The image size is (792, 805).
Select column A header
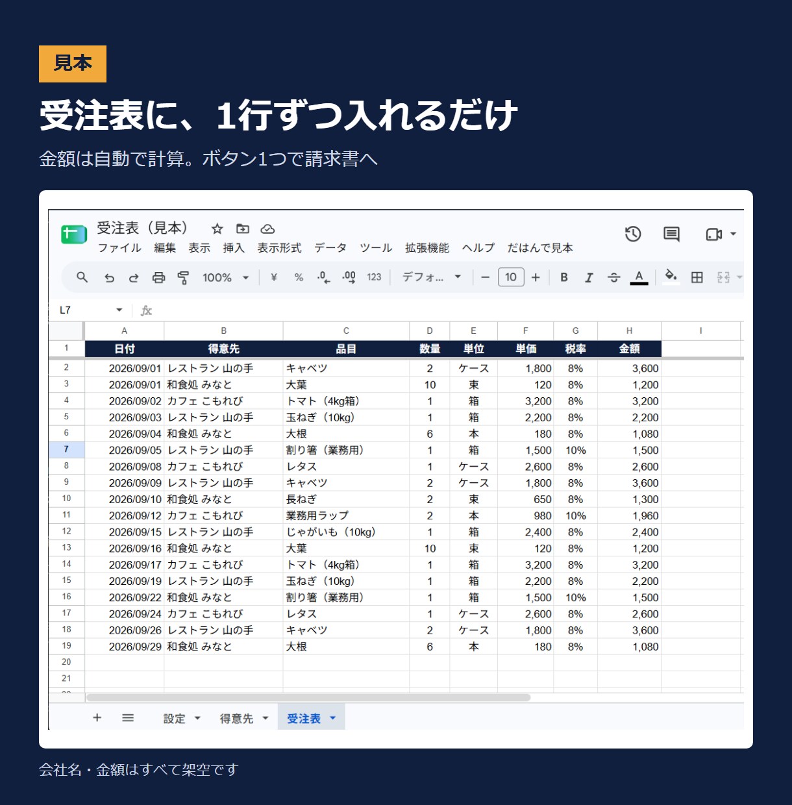coord(125,330)
